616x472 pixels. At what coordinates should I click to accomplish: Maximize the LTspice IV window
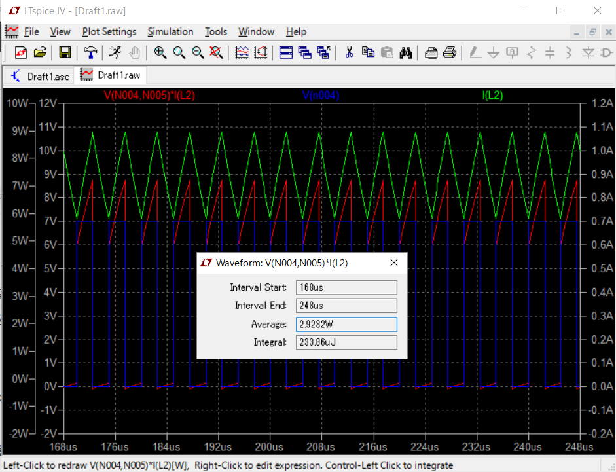pyautogui.click(x=560, y=10)
